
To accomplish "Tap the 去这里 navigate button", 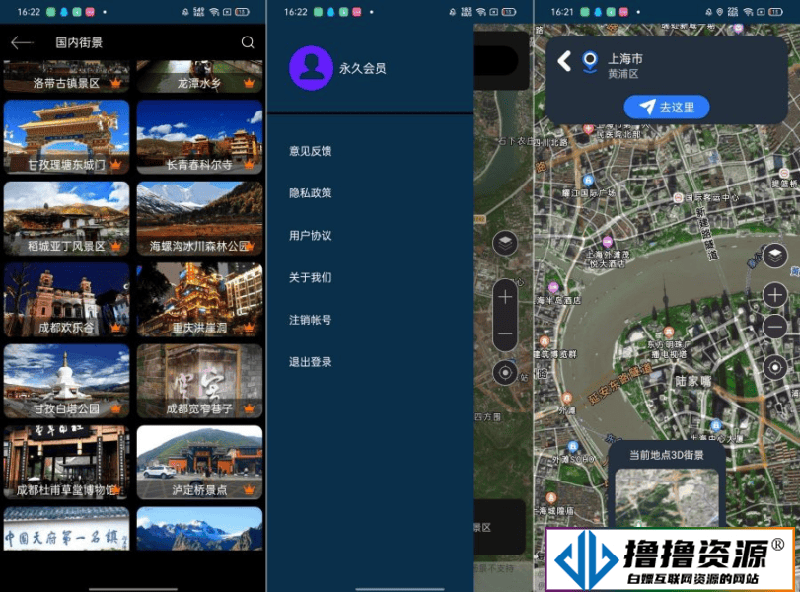I will 666,108.
